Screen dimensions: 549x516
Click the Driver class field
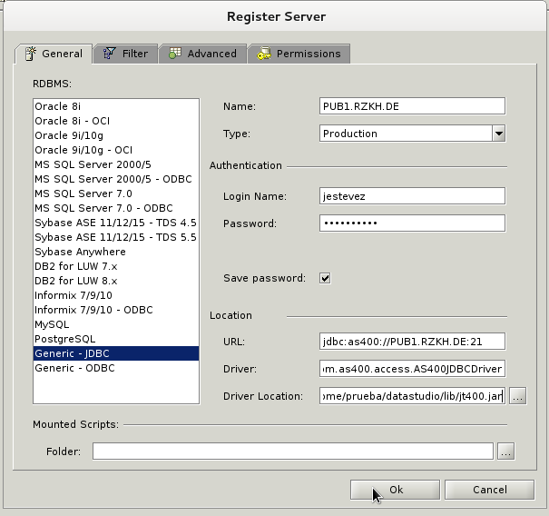pyautogui.click(x=412, y=369)
